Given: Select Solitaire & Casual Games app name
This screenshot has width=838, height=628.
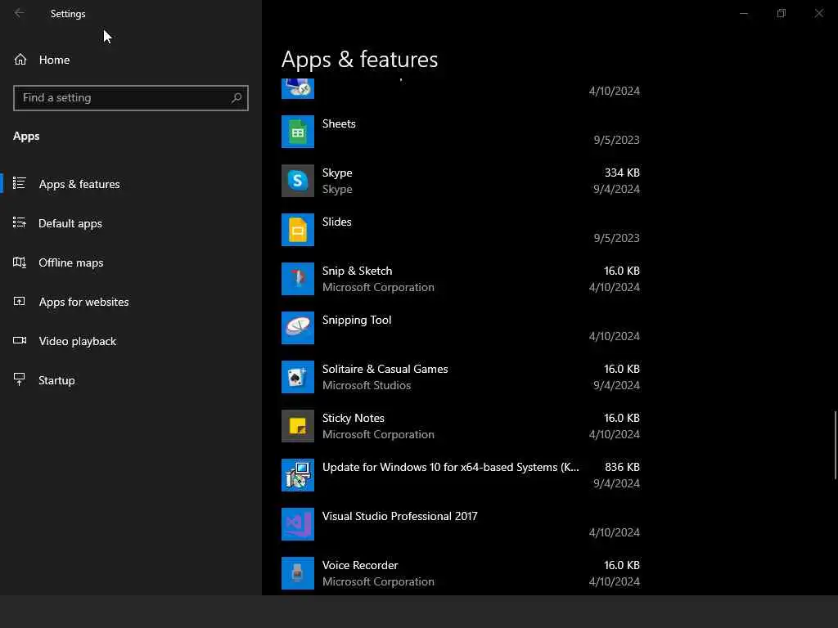Looking at the screenshot, I should (385, 369).
